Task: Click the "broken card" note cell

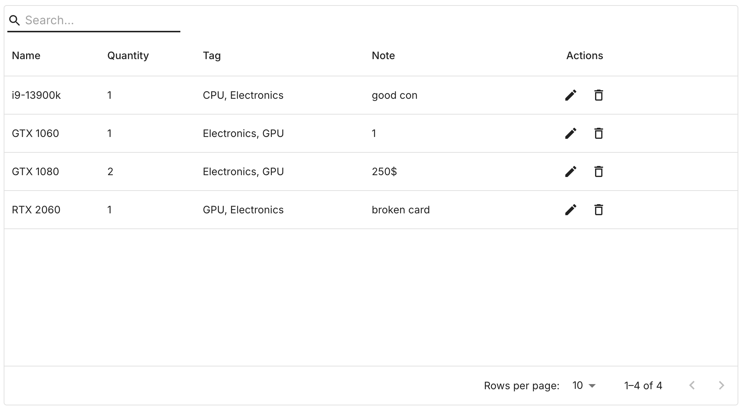Action: point(400,210)
